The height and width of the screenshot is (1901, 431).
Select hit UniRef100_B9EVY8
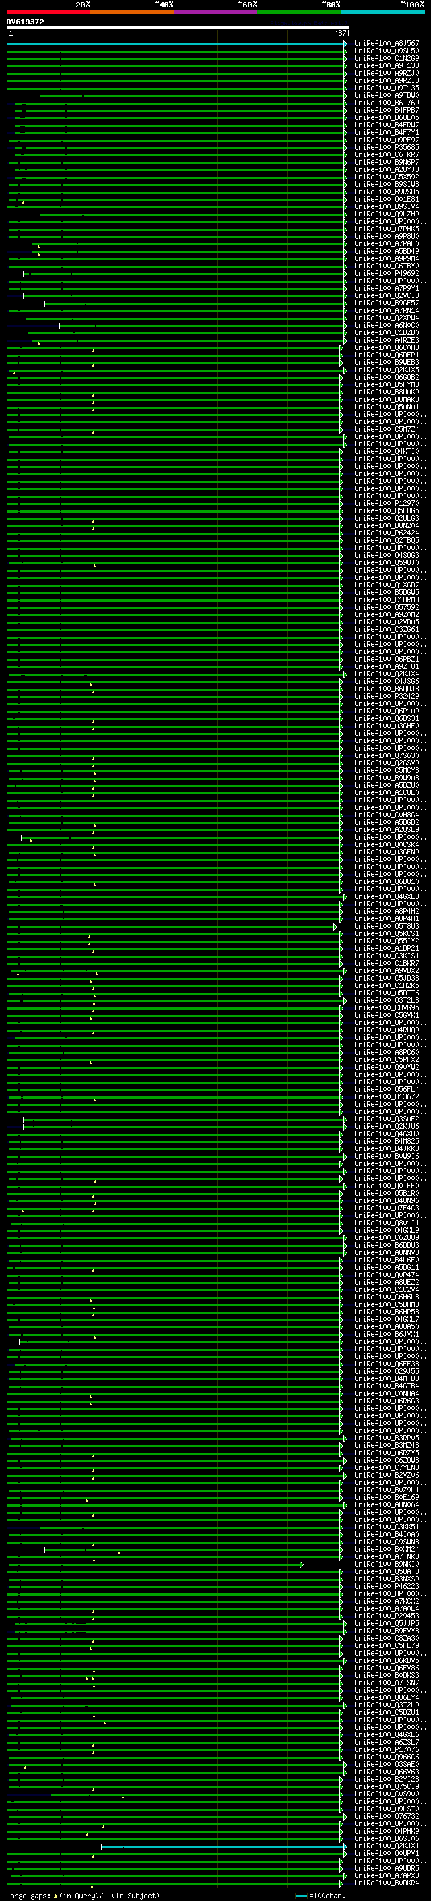click(387, 1631)
